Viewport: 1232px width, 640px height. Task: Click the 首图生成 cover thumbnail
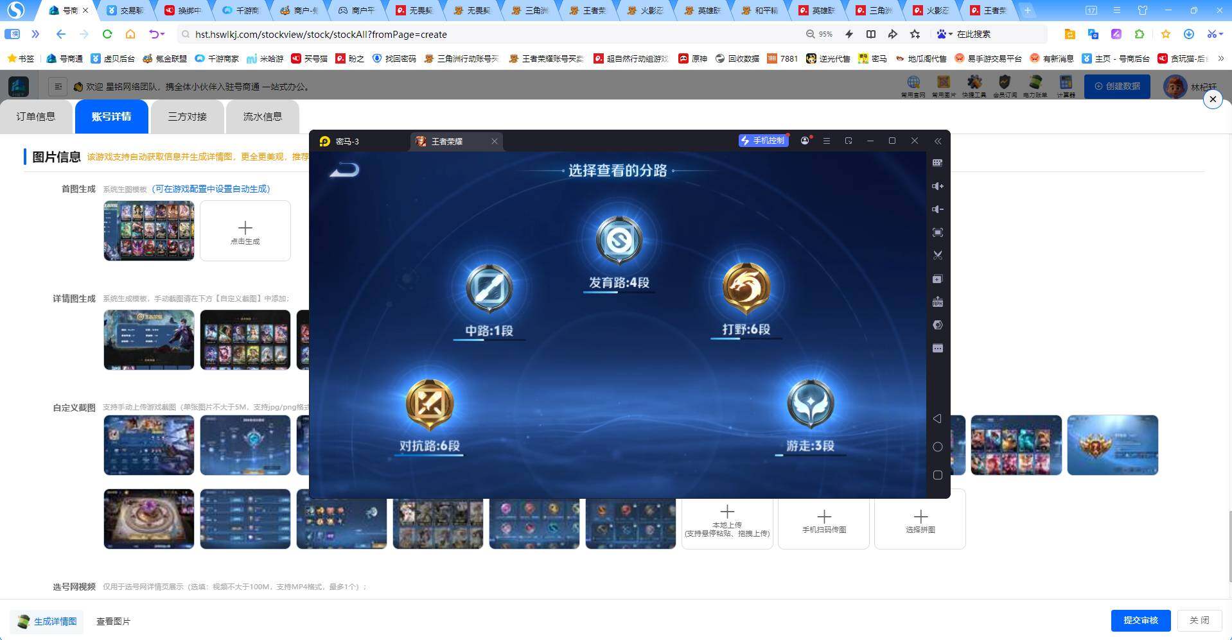click(149, 231)
